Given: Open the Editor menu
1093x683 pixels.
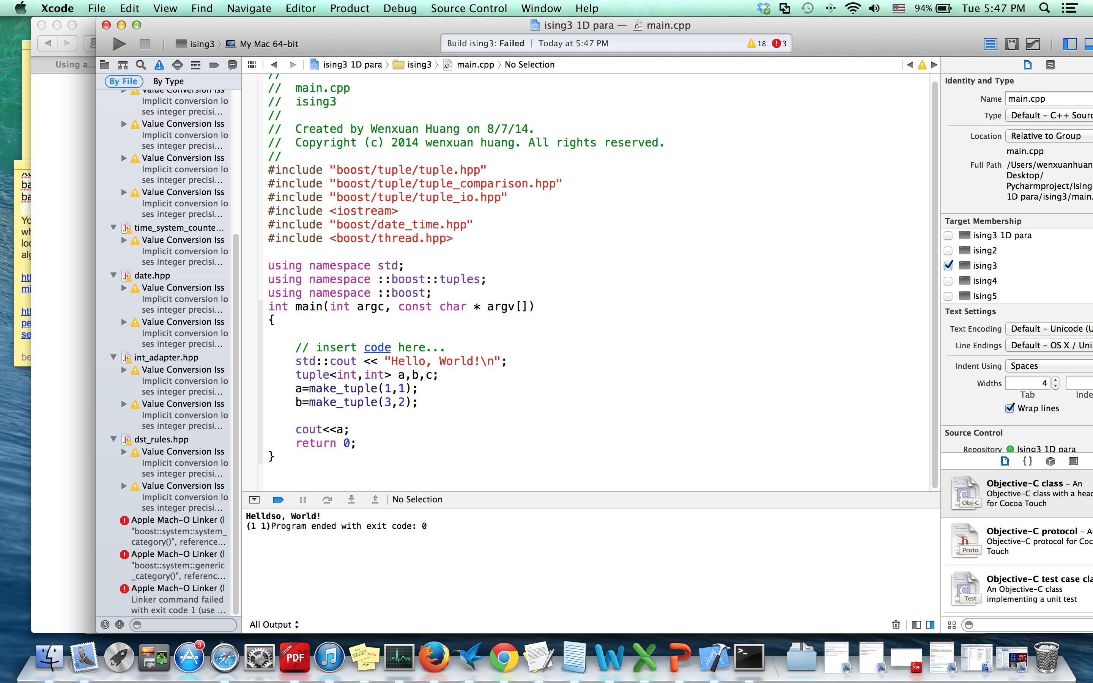Looking at the screenshot, I should click(x=300, y=8).
